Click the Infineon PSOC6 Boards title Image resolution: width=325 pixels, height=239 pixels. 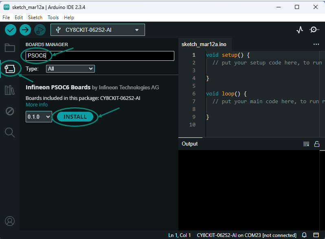click(x=58, y=87)
